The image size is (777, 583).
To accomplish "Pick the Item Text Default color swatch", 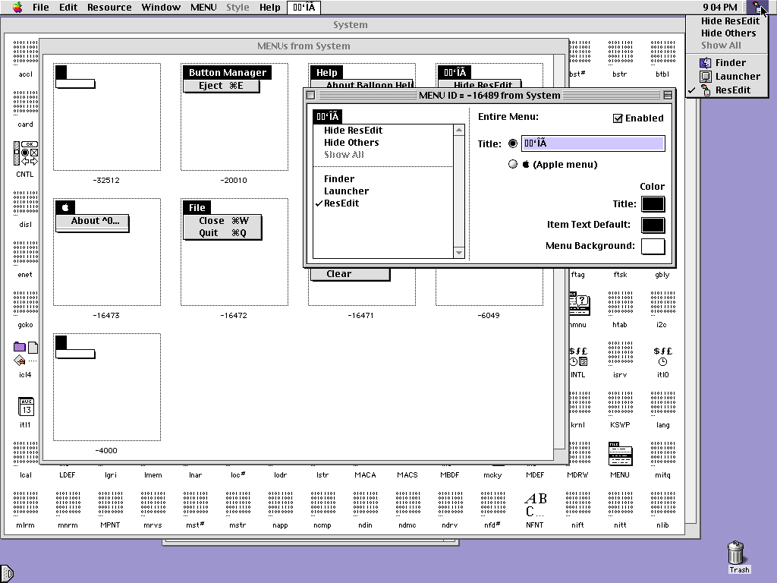I will tap(653, 225).
